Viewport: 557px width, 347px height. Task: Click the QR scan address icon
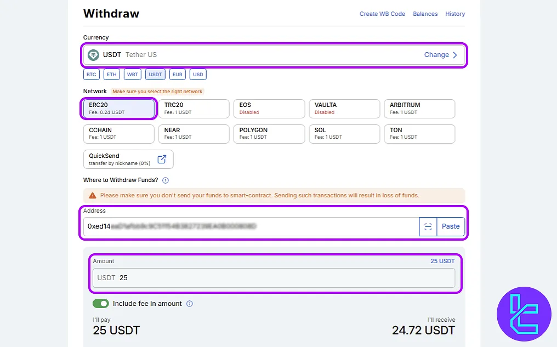click(428, 226)
